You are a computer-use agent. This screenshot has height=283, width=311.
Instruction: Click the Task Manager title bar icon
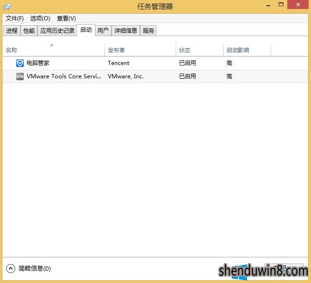click(x=7, y=7)
